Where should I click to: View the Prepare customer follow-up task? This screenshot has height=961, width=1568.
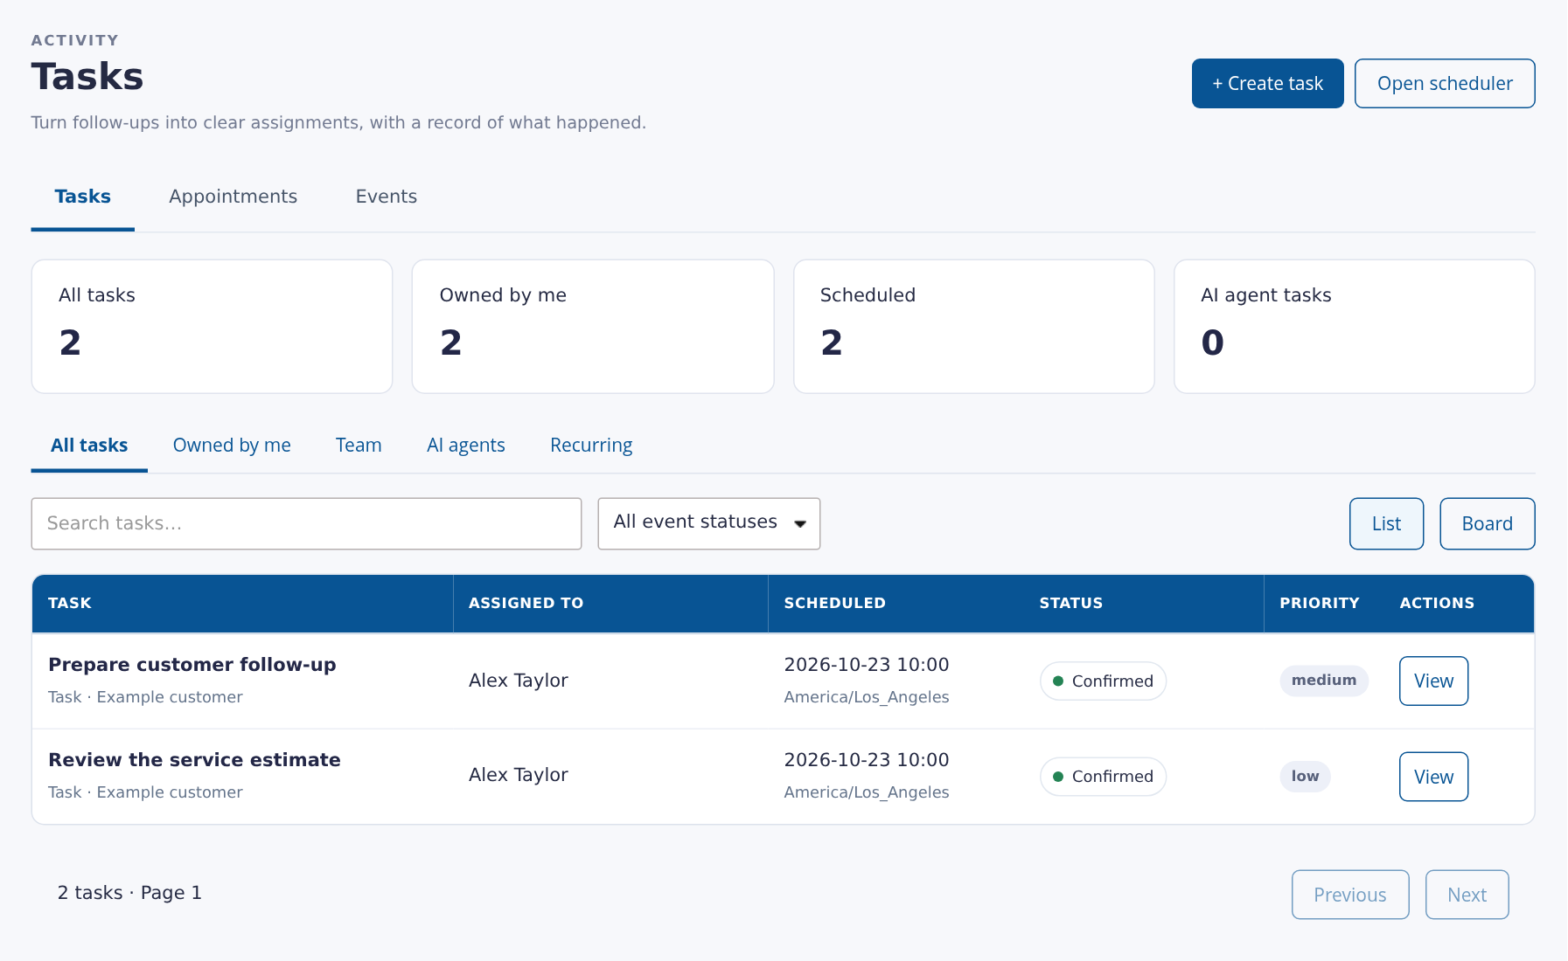coord(1433,681)
